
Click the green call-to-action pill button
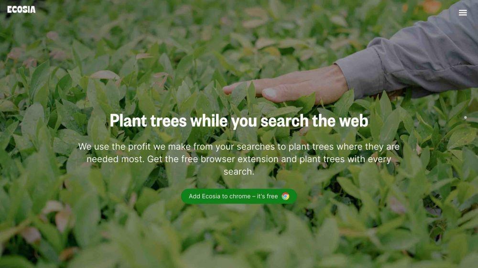click(x=239, y=196)
